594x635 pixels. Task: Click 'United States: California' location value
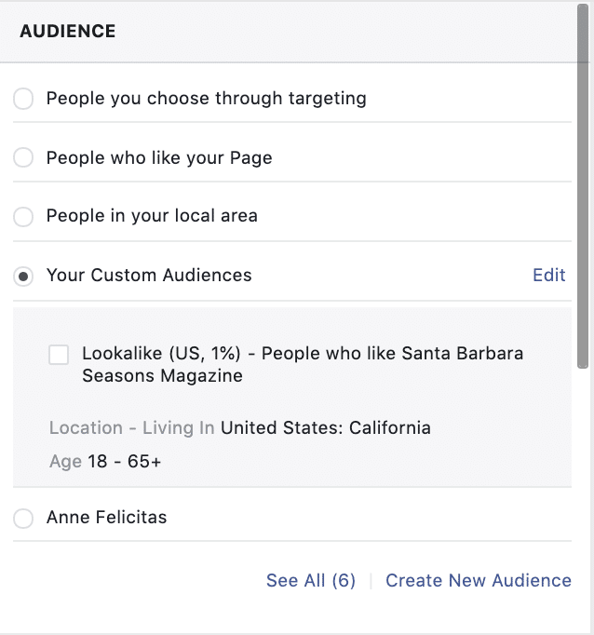[x=325, y=428]
